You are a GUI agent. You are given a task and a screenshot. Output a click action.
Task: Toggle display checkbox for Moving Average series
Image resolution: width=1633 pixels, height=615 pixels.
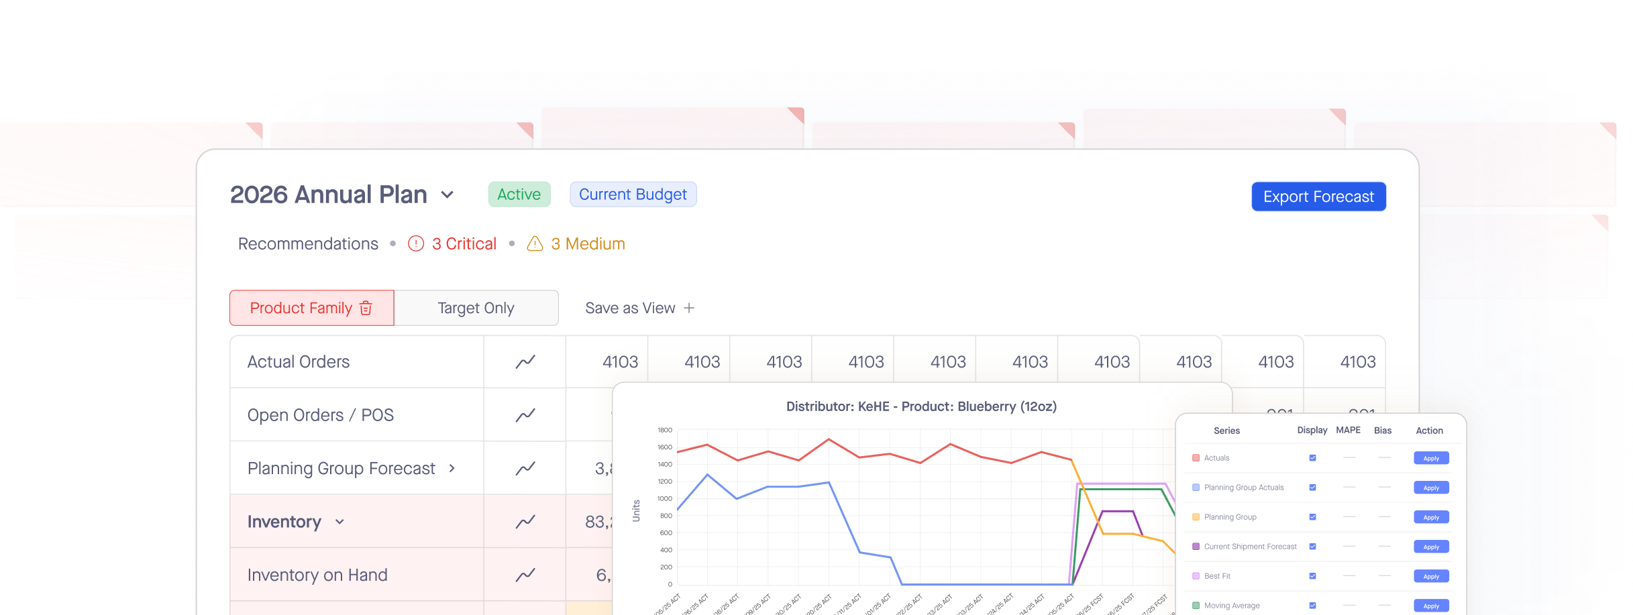1312,606
